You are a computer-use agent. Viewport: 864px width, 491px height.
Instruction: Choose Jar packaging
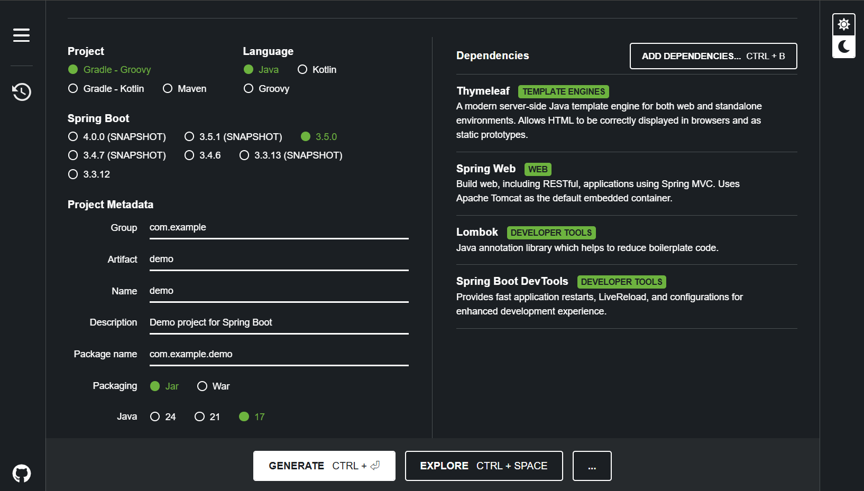tap(164, 386)
